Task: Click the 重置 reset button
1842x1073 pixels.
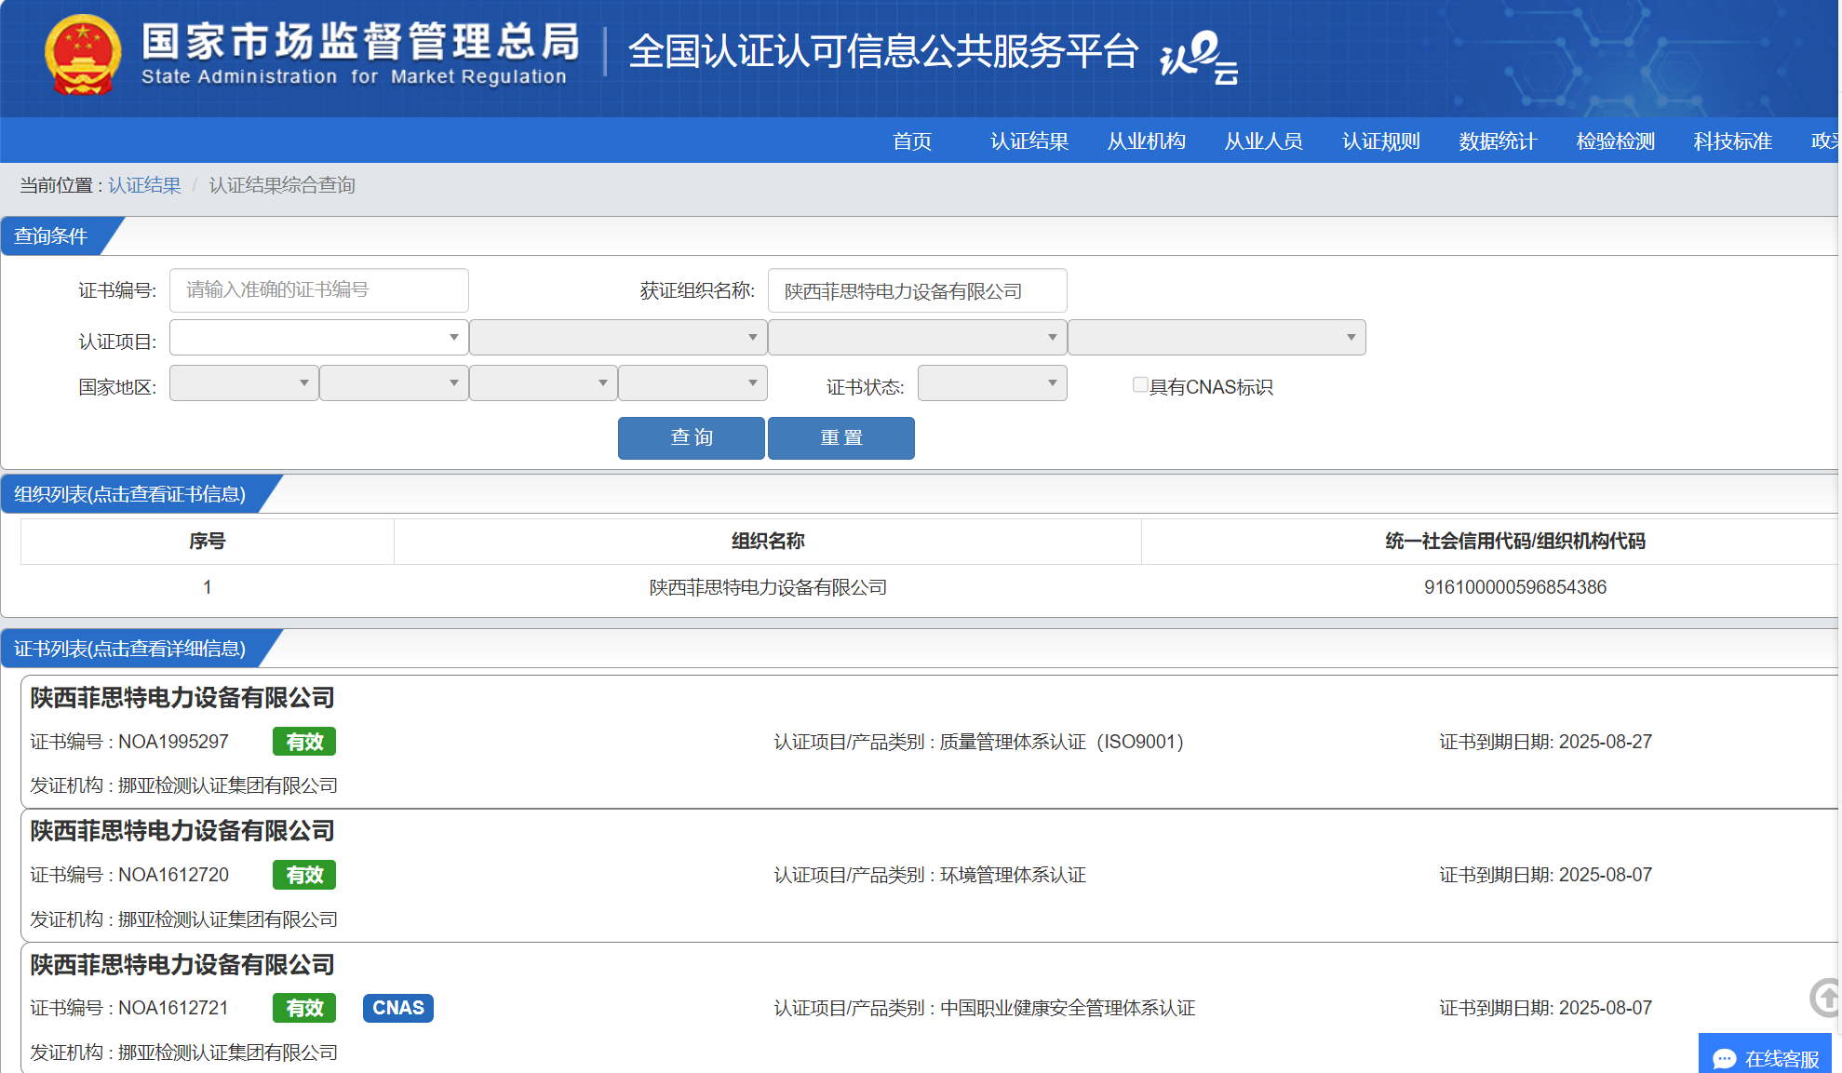Action: point(841,437)
